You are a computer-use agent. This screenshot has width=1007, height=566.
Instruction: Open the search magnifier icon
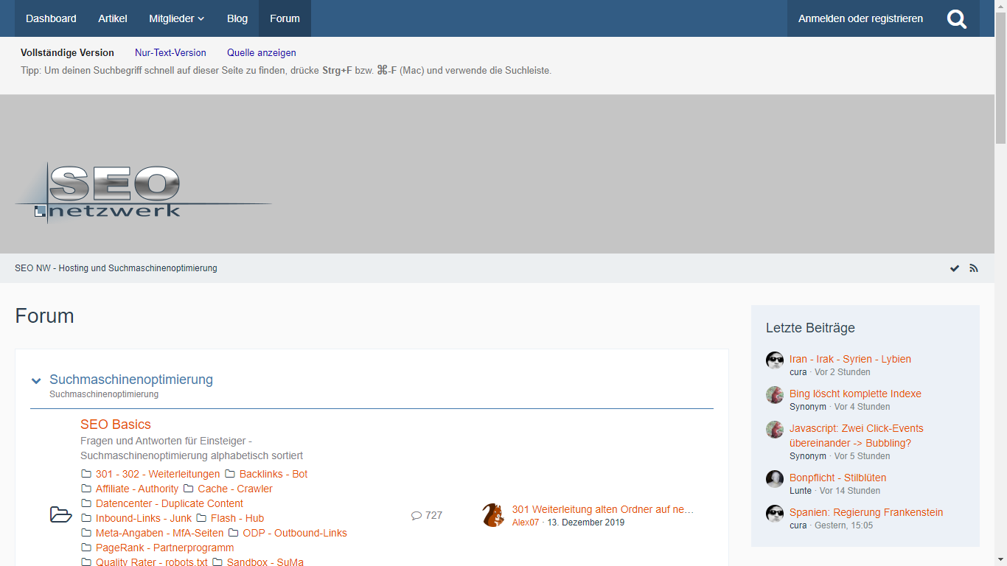pyautogui.click(x=956, y=19)
